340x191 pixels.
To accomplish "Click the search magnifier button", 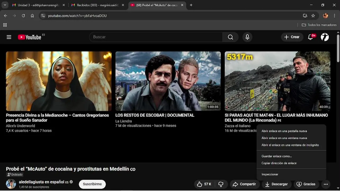I will tap(230, 37).
